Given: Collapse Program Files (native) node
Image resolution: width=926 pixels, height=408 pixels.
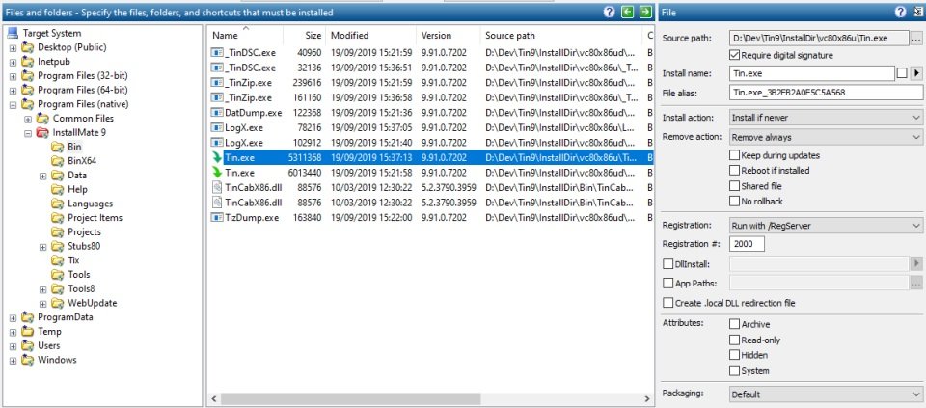Looking at the screenshot, I should tap(13, 104).
